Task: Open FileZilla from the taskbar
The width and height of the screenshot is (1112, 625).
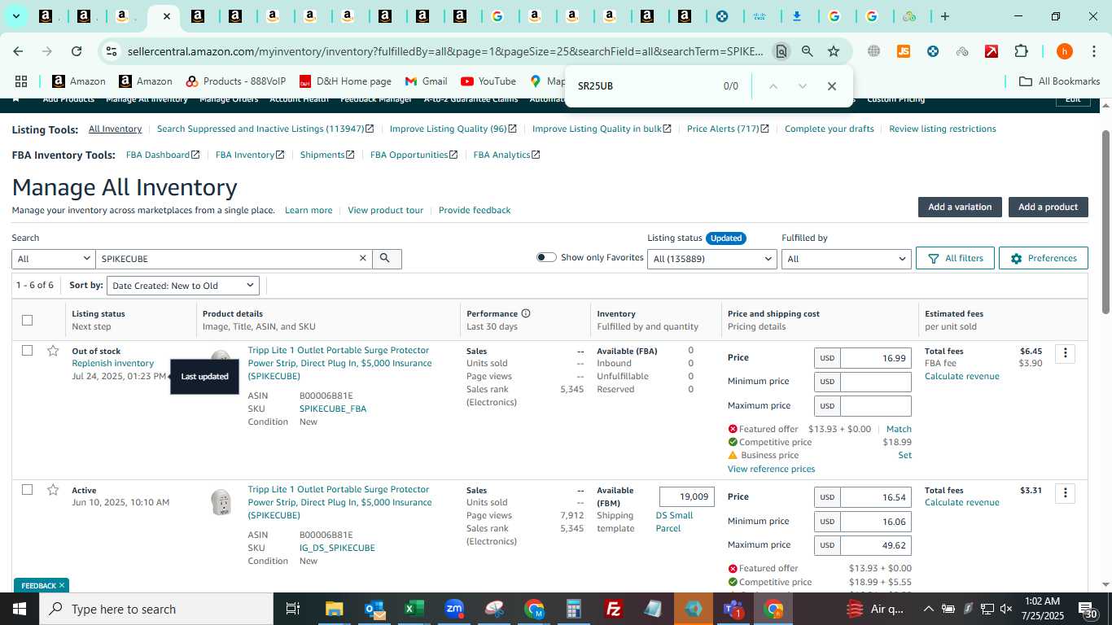Action: (x=614, y=609)
